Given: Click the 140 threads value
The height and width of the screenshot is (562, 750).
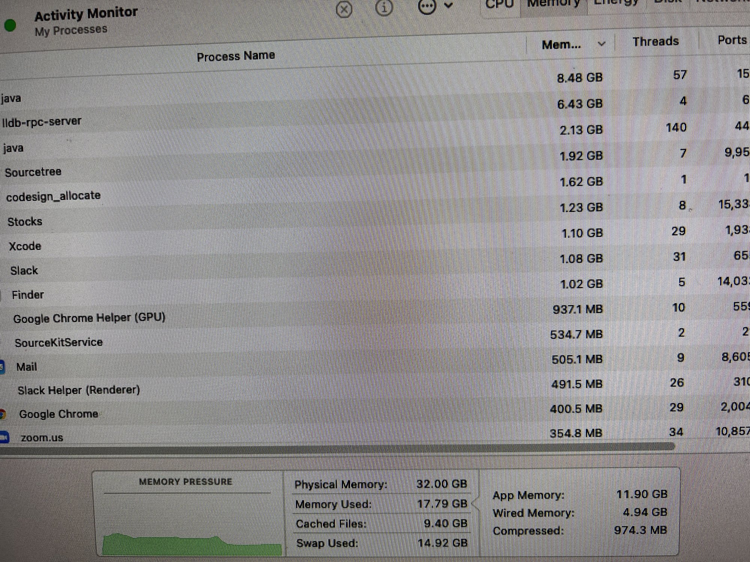Looking at the screenshot, I should (x=676, y=128).
